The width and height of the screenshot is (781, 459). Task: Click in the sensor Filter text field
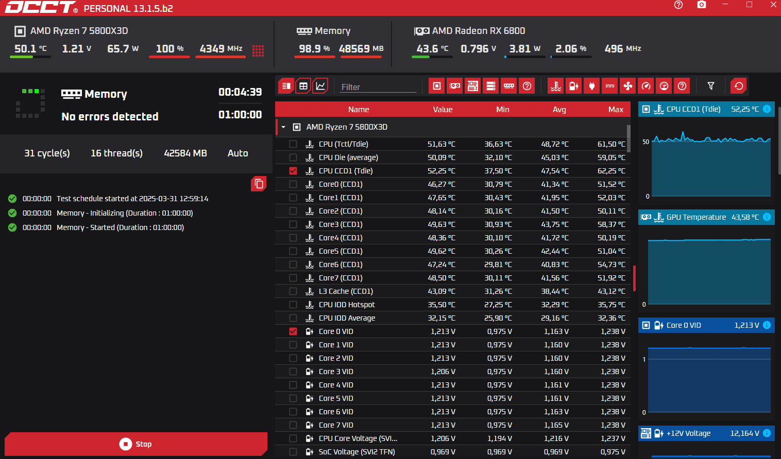pos(378,87)
